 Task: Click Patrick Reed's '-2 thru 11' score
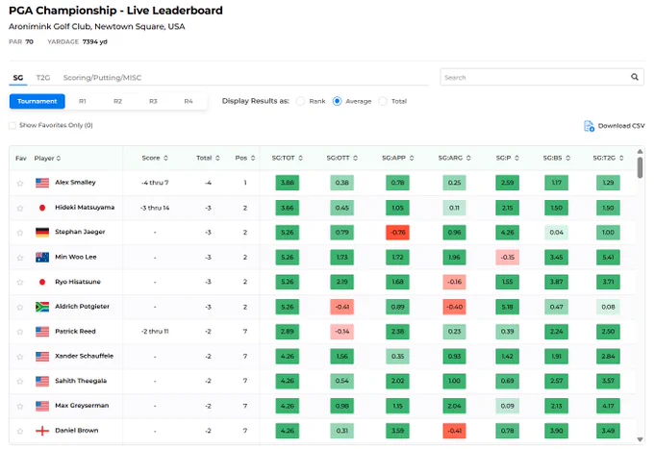pos(155,332)
